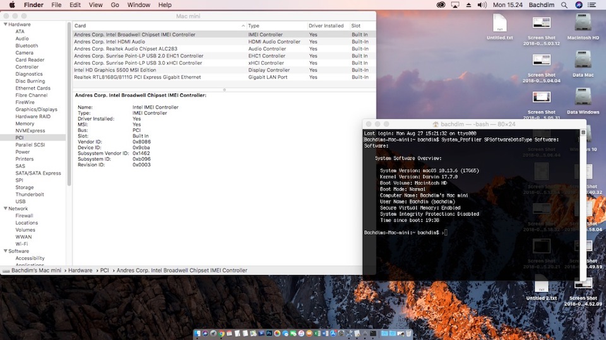606x340 pixels.
Task: Click the volume icon in menu bar
Action: click(481, 4)
